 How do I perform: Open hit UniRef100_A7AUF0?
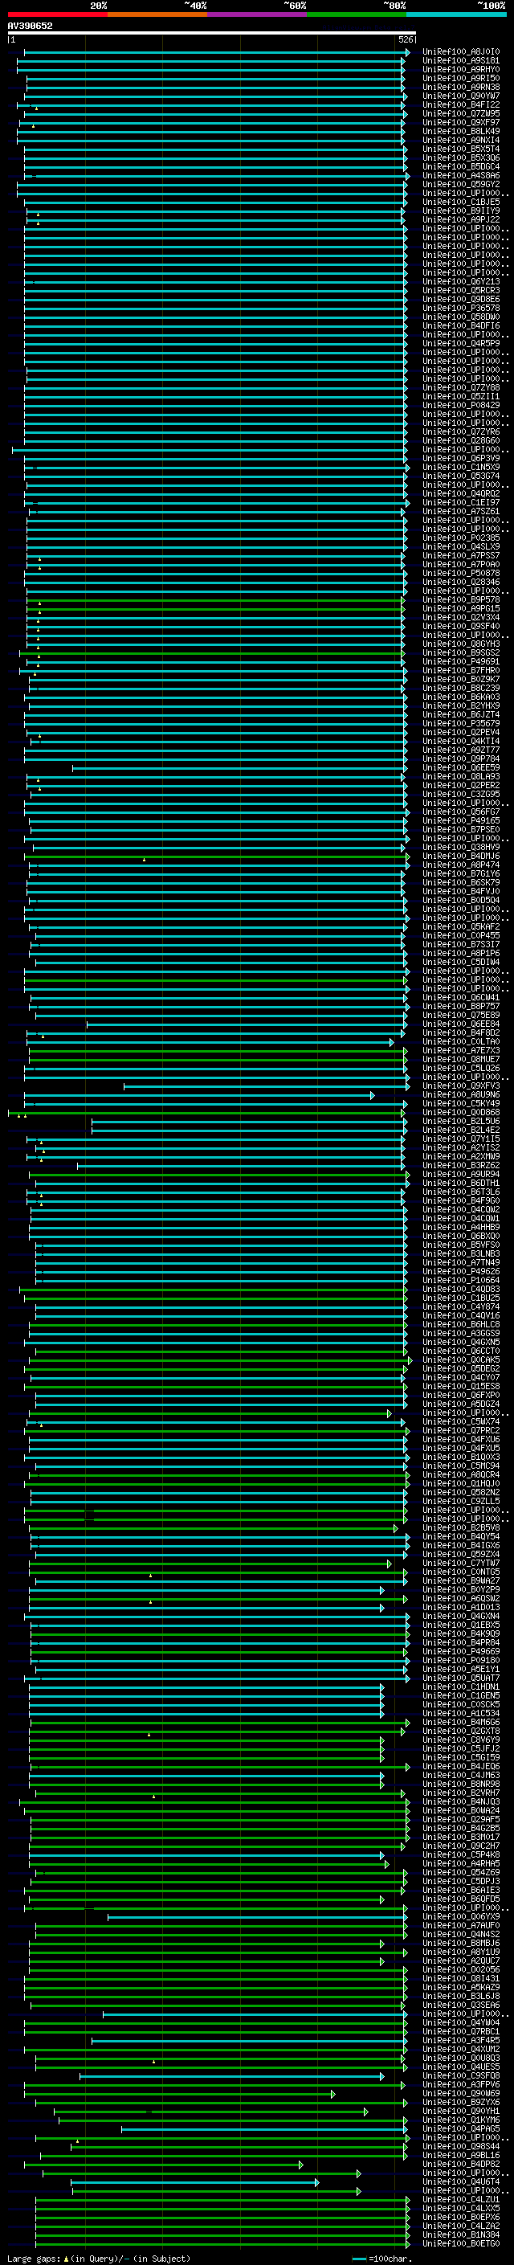click(x=460, y=1926)
